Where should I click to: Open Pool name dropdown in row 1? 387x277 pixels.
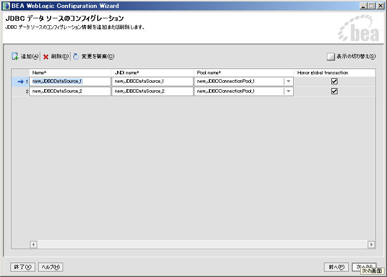[288, 81]
